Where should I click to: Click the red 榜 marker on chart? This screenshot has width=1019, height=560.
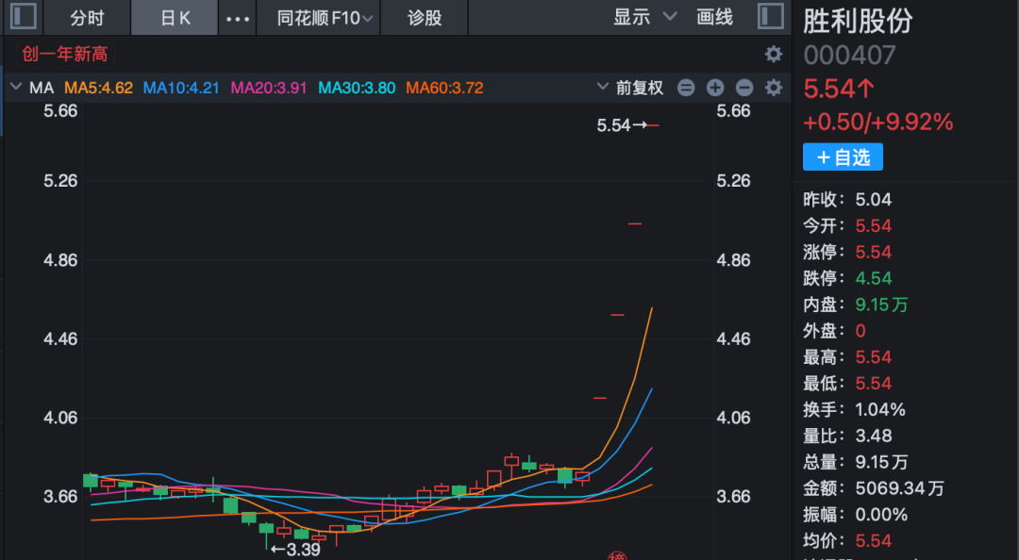(x=617, y=554)
